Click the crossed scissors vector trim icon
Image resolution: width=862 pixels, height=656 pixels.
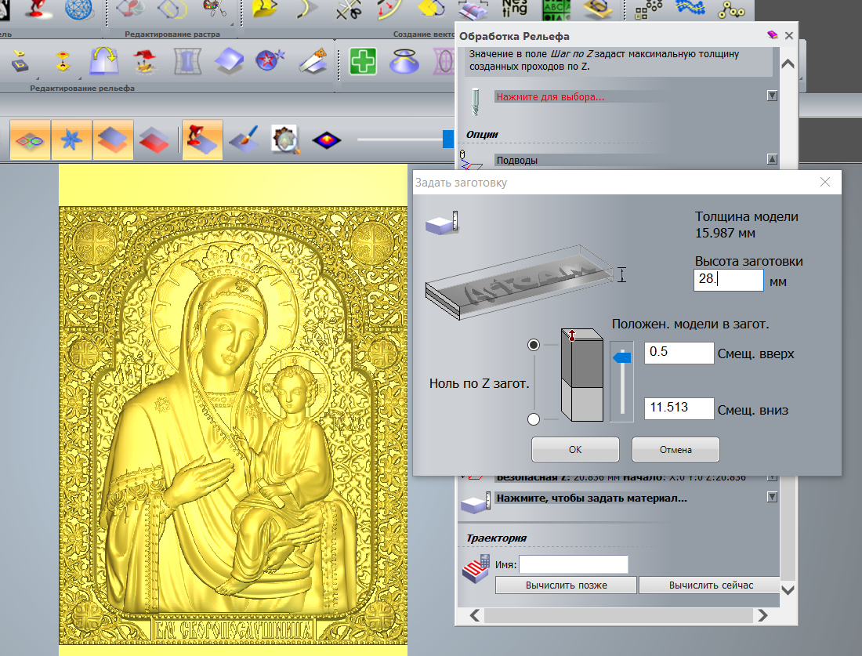click(349, 9)
